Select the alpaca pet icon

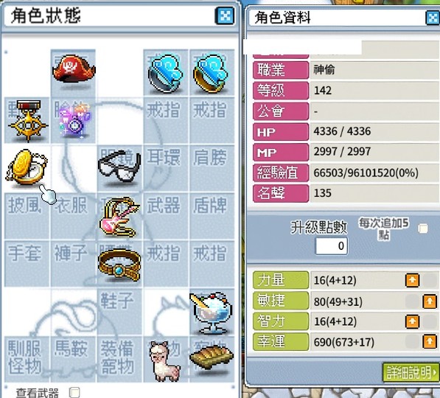(165, 361)
